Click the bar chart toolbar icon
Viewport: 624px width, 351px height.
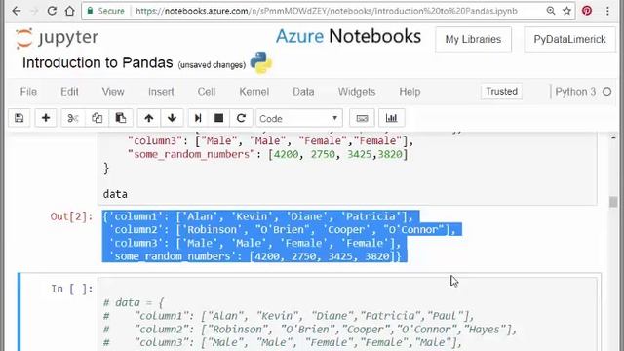tap(392, 118)
